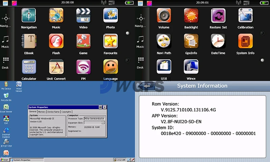Tap the FM transmitter icon
Screen dimensions: 270x162
pos(83,67)
